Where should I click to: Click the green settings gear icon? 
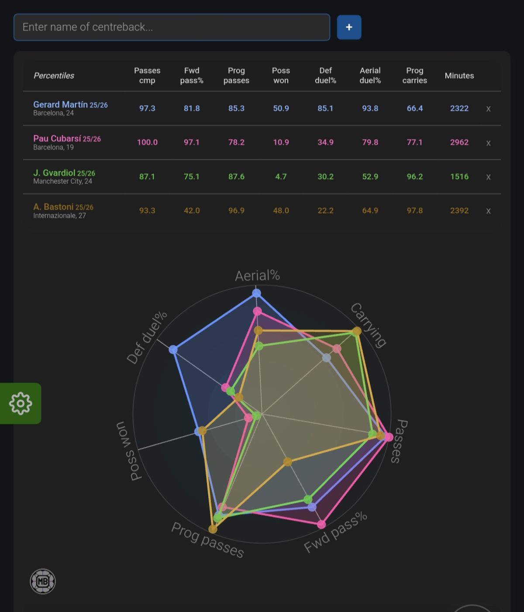tap(21, 403)
